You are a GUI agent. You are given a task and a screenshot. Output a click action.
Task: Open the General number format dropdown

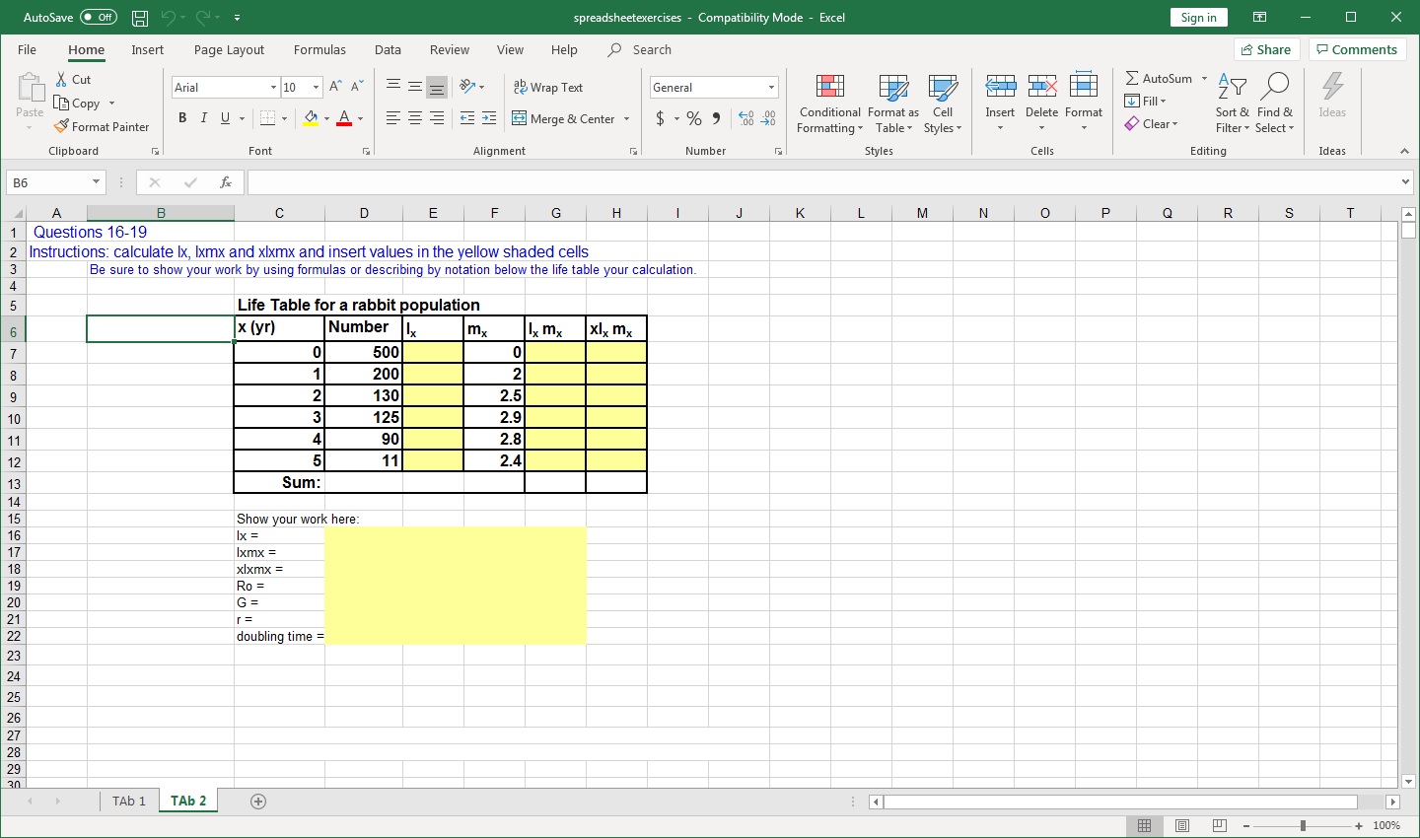[x=771, y=88]
